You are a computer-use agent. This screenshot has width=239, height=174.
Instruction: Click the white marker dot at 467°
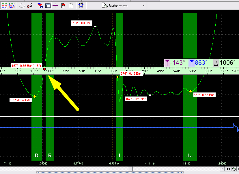150,95
